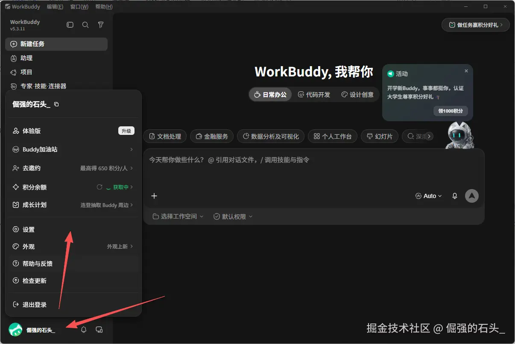The image size is (515, 344).
Task: Switch to the 设计创意 tab
Action: (x=357, y=95)
